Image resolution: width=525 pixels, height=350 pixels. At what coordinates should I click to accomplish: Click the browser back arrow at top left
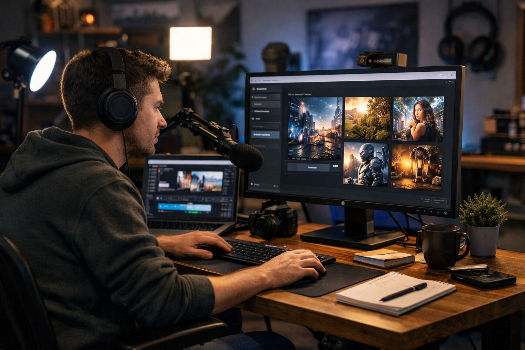[252, 80]
